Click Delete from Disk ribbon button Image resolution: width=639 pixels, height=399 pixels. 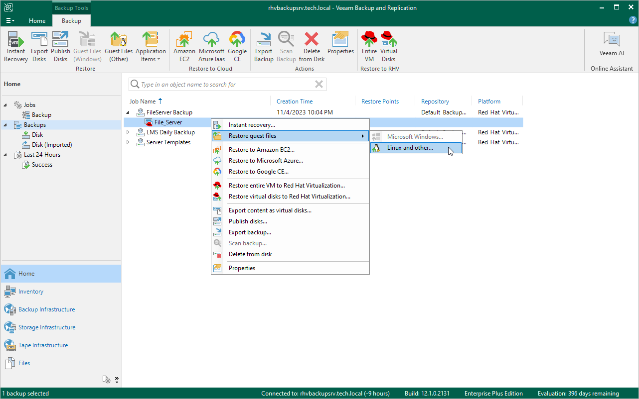(312, 47)
